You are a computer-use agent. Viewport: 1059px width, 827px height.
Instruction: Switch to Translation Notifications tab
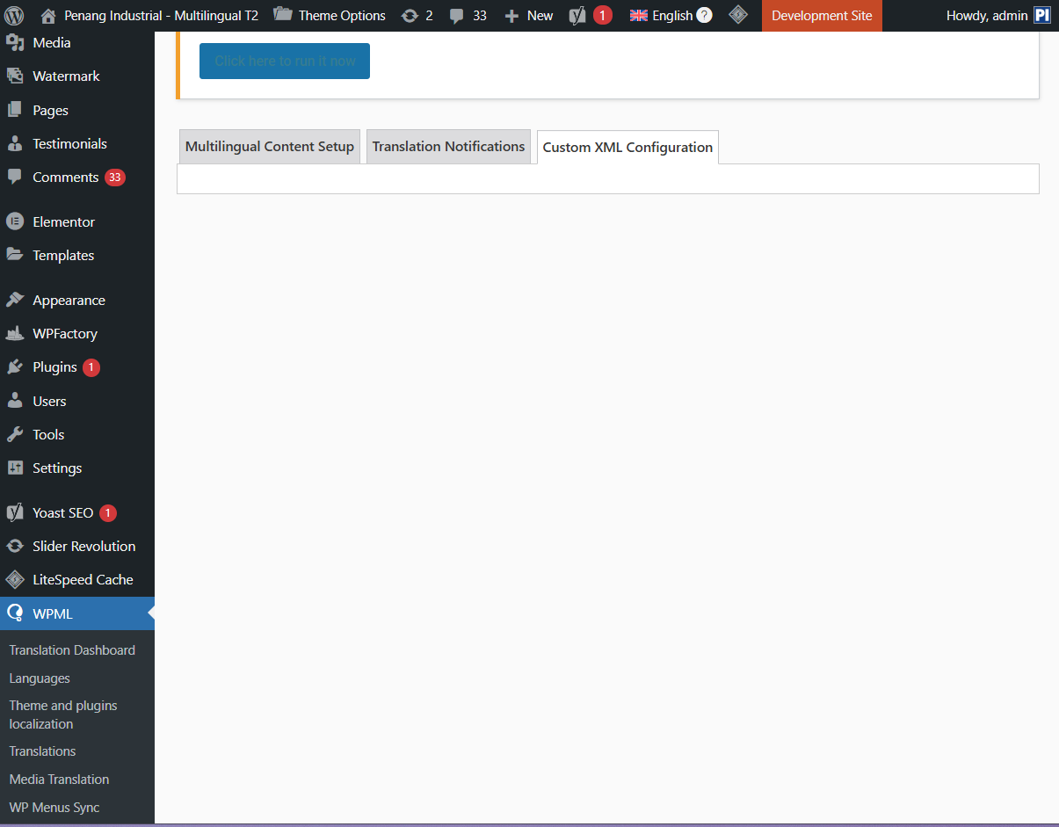[x=448, y=147]
